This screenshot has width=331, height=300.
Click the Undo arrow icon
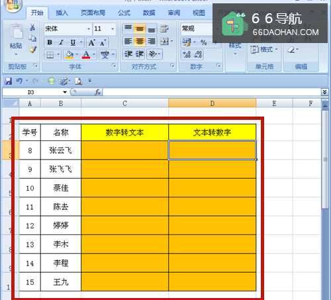coord(19,81)
